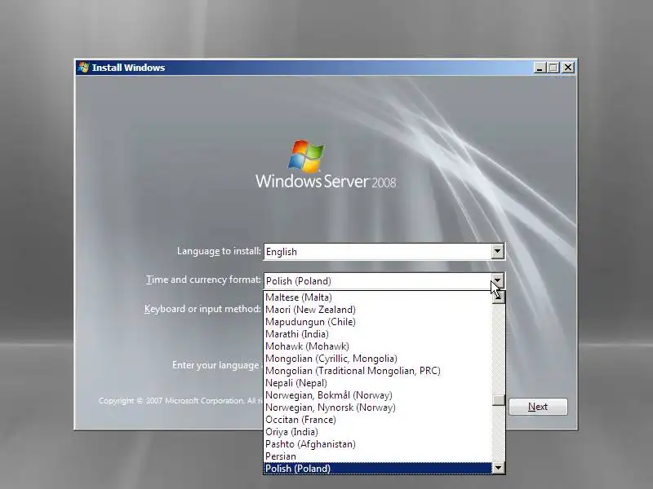Select Persian from the list
The width and height of the screenshot is (653, 489).
tap(378, 456)
